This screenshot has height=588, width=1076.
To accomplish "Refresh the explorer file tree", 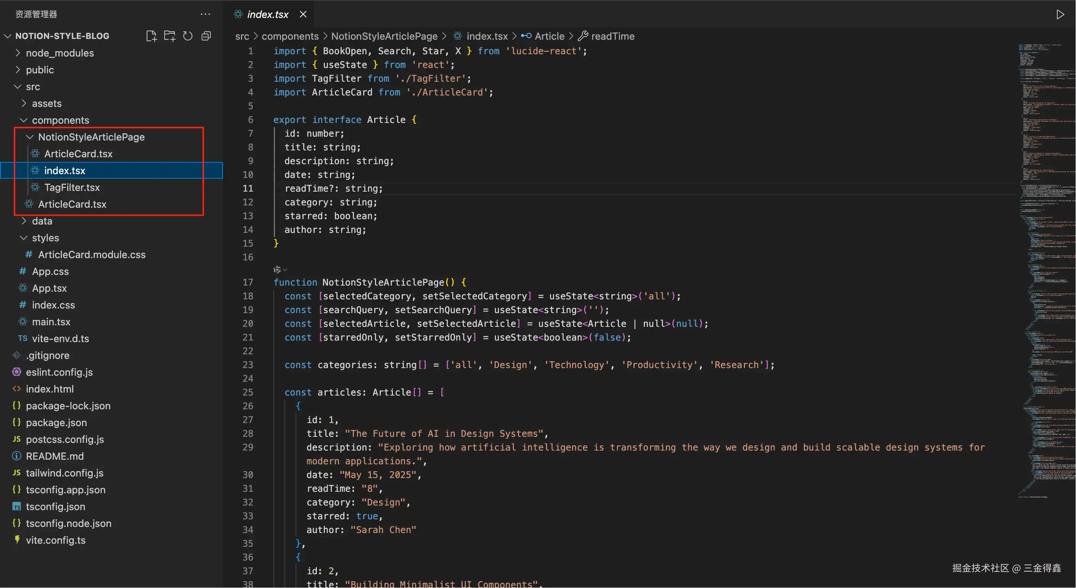I will tap(187, 36).
